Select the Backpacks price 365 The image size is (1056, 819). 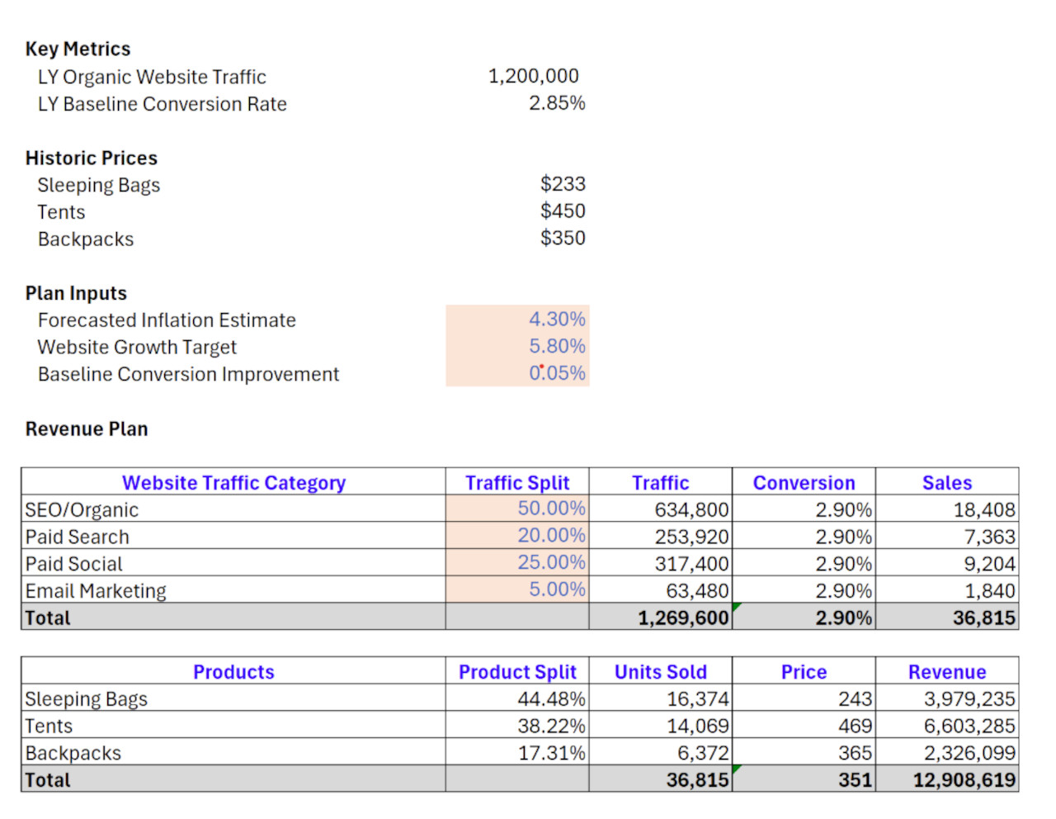(x=804, y=752)
